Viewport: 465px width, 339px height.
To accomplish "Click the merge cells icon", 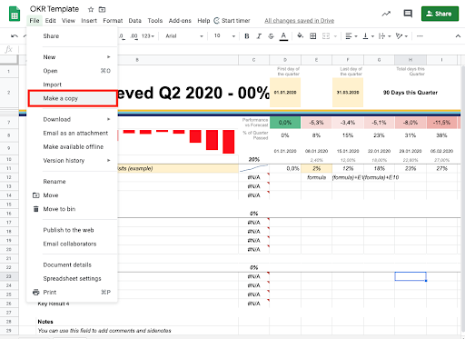I will click(x=326, y=36).
